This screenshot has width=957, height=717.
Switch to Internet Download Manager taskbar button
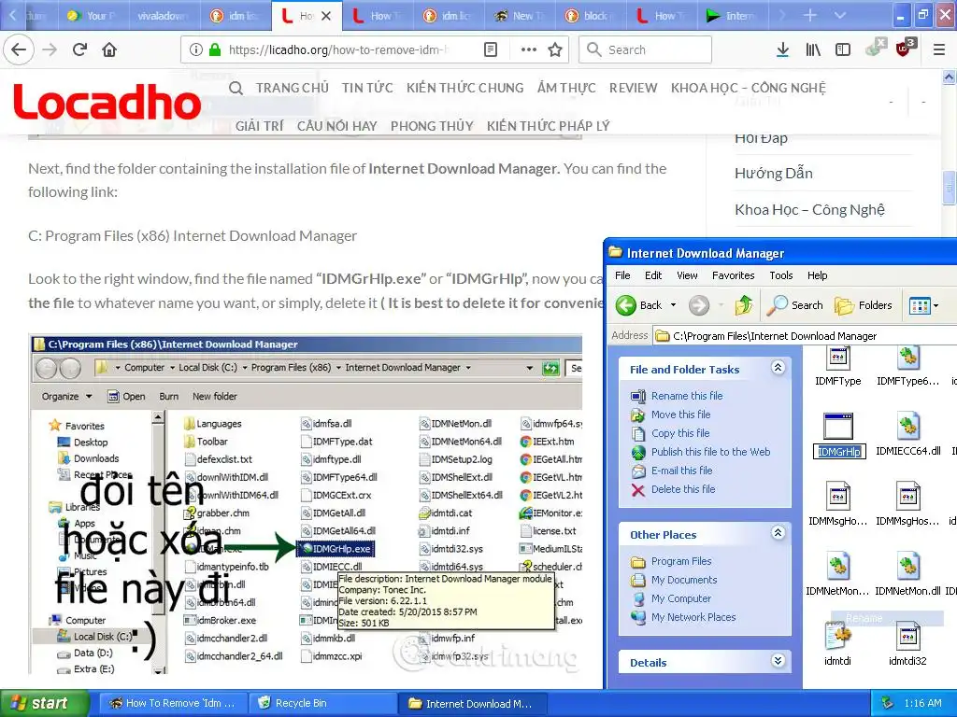[x=470, y=703]
